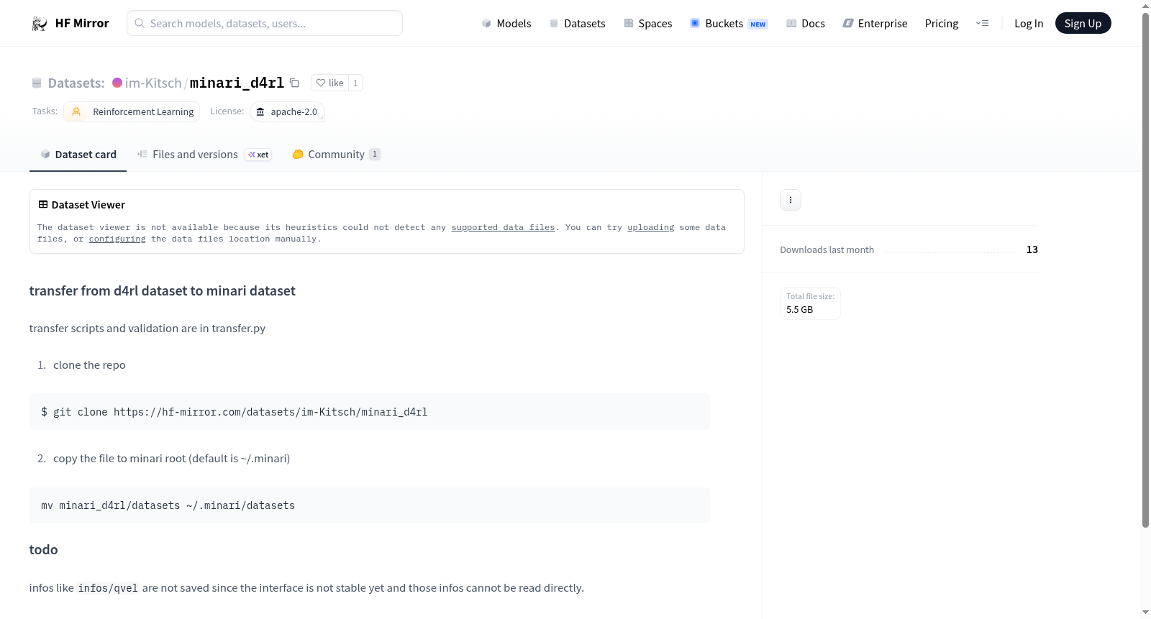Screen dimensions: 1151x619
Task: Click the 'clone the repo' list item
Action: [x=89, y=365]
